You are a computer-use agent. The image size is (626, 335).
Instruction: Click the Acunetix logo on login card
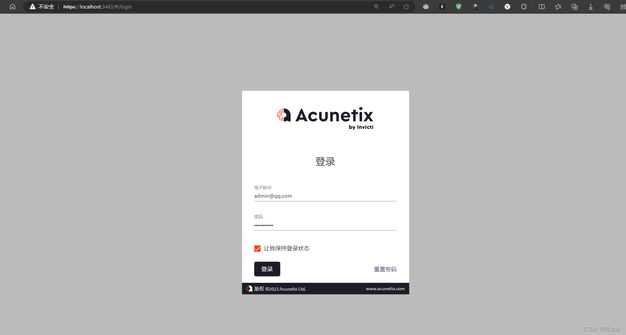[325, 118]
